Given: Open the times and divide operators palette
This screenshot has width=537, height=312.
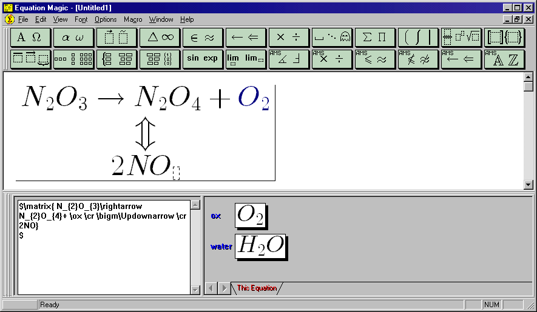Looking at the screenshot, I should point(289,38).
